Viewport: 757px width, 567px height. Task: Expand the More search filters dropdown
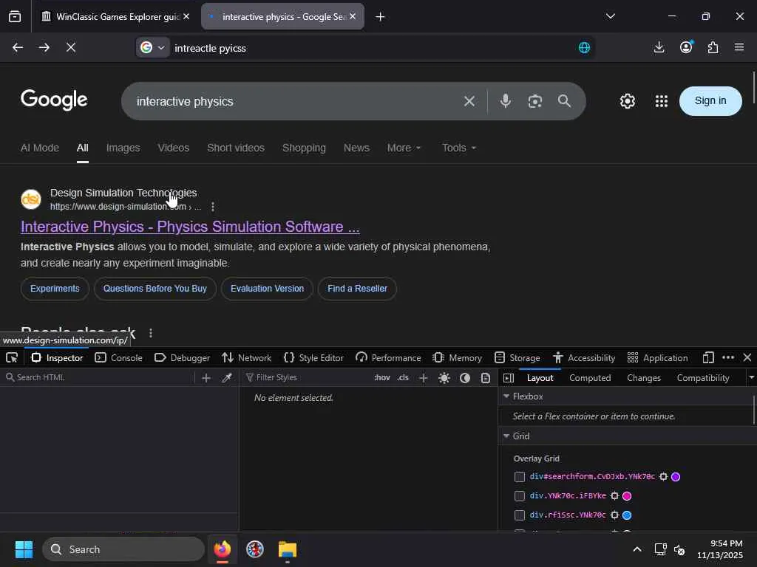tap(404, 148)
